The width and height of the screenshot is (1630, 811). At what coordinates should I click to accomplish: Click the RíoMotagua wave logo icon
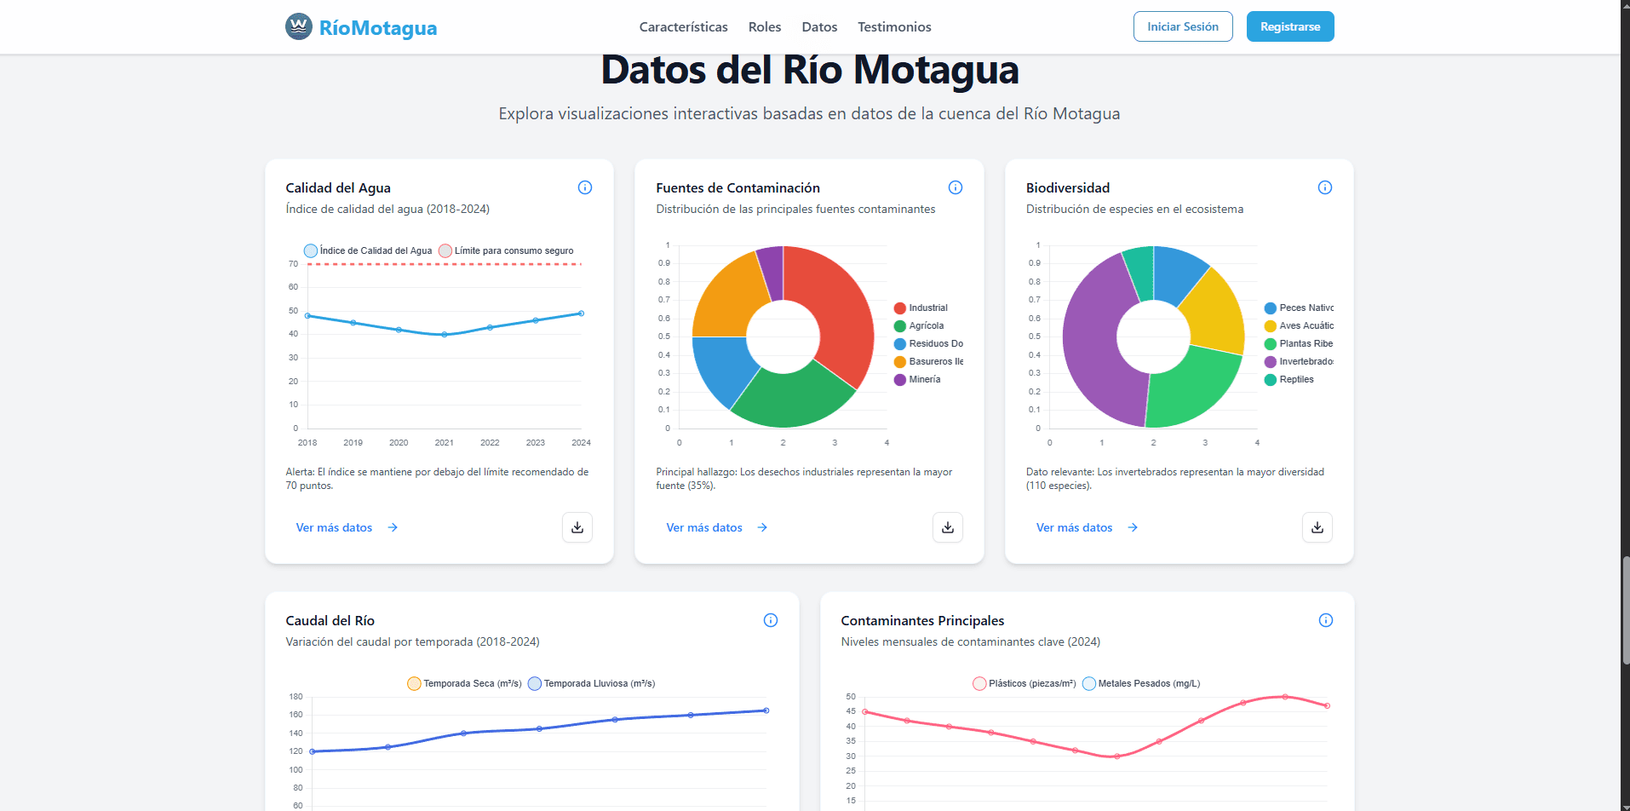pos(299,26)
